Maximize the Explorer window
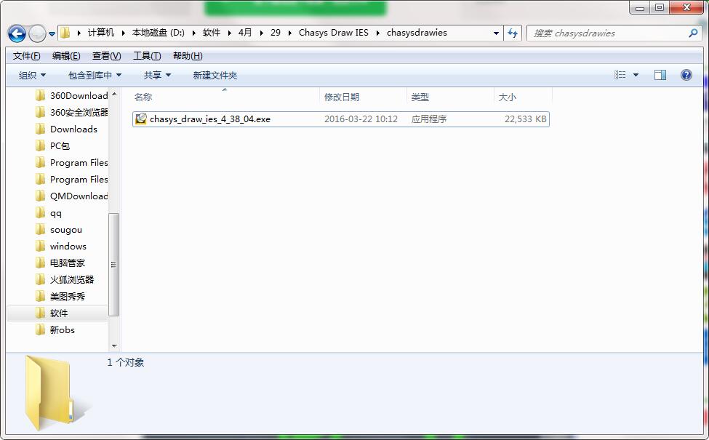Image resolution: width=709 pixels, height=440 pixels. pyautogui.click(x=660, y=8)
